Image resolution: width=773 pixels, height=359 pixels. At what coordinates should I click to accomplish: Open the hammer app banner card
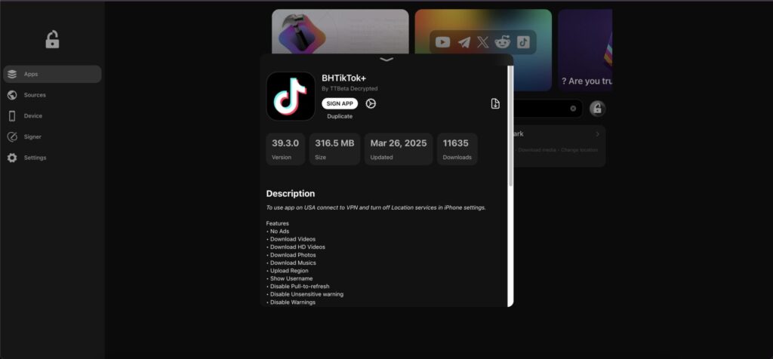[x=340, y=32]
